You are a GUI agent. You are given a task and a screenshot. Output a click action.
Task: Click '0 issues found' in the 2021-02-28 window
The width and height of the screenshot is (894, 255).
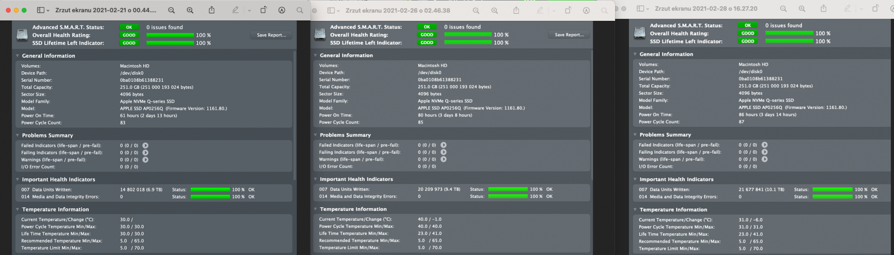click(784, 25)
